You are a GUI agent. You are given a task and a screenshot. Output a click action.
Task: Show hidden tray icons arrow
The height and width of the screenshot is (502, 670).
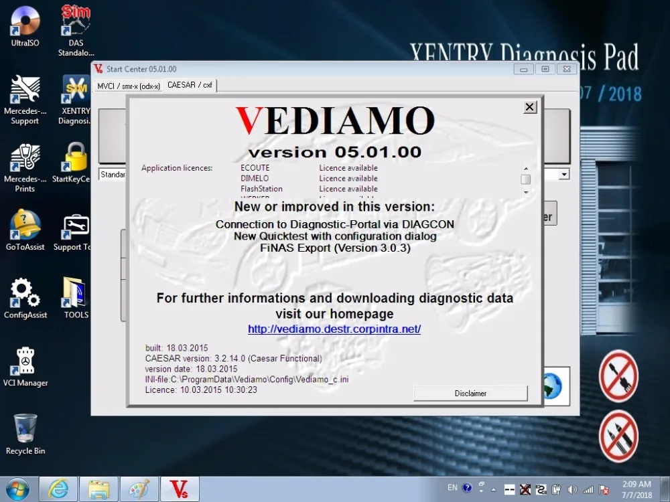click(494, 490)
